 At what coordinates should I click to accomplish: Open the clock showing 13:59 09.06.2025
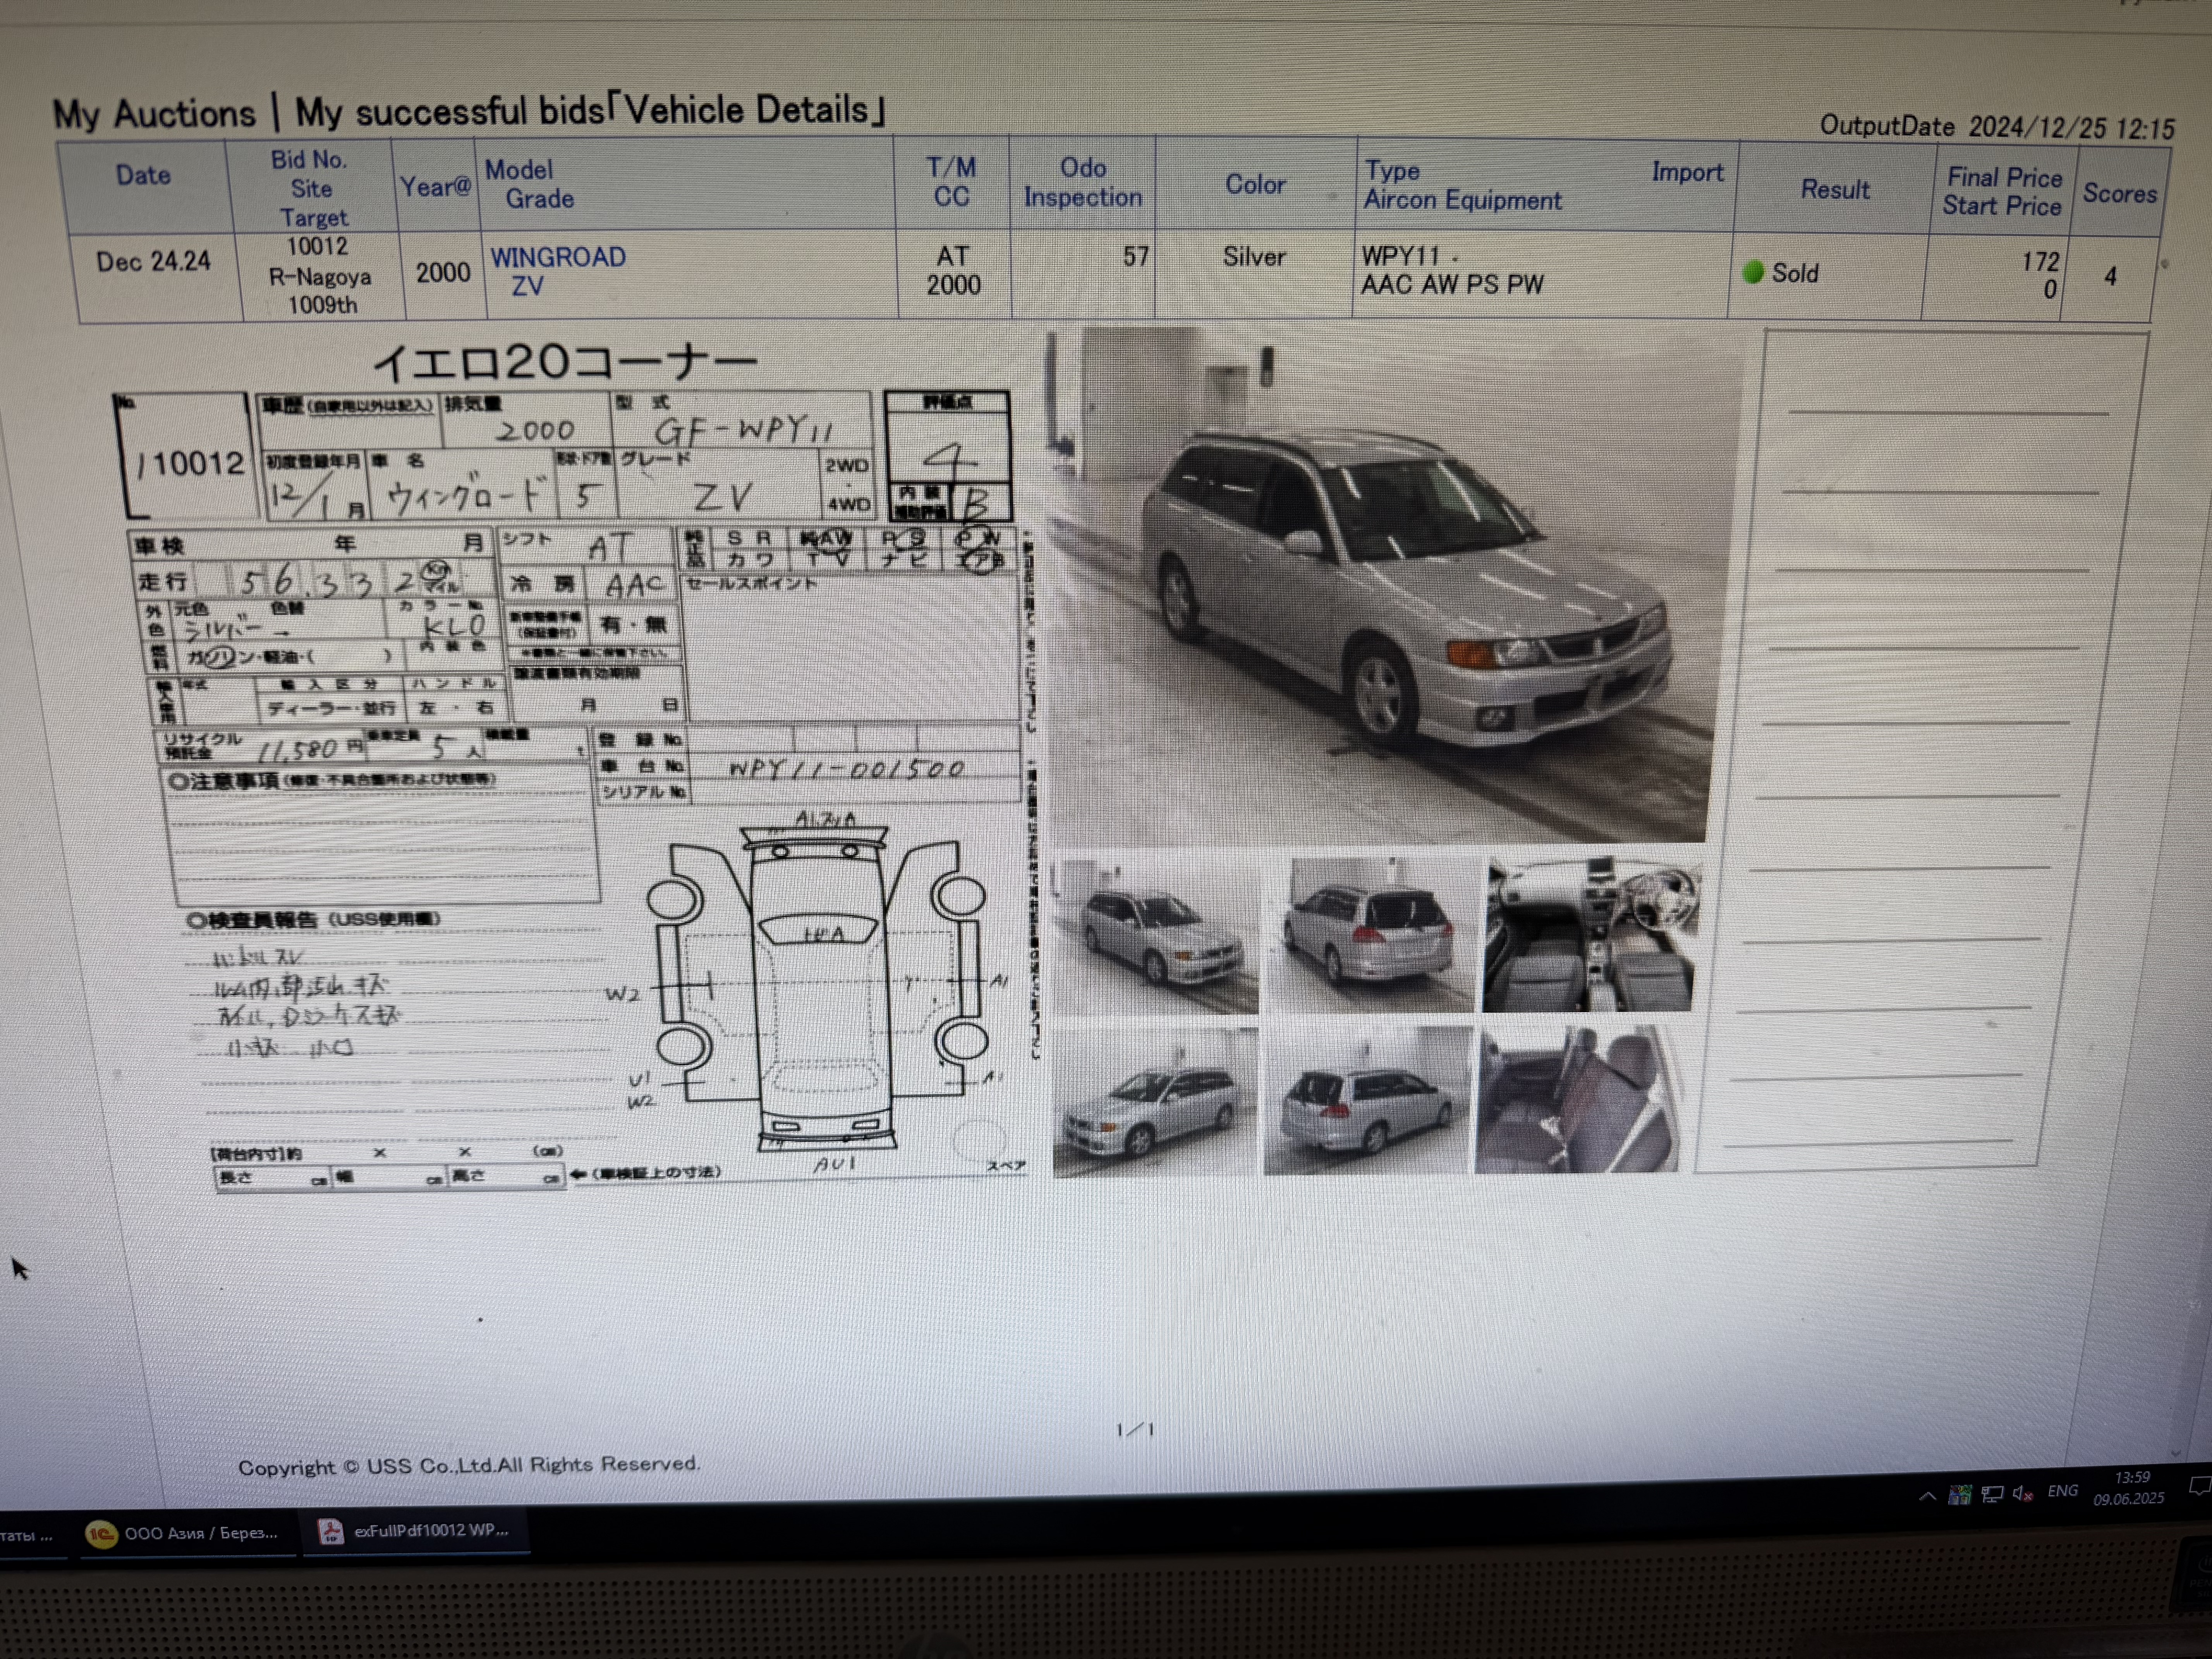pyautogui.click(x=2129, y=1487)
